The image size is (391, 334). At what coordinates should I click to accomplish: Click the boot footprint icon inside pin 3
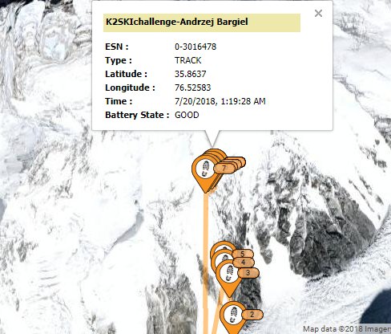[229, 273]
